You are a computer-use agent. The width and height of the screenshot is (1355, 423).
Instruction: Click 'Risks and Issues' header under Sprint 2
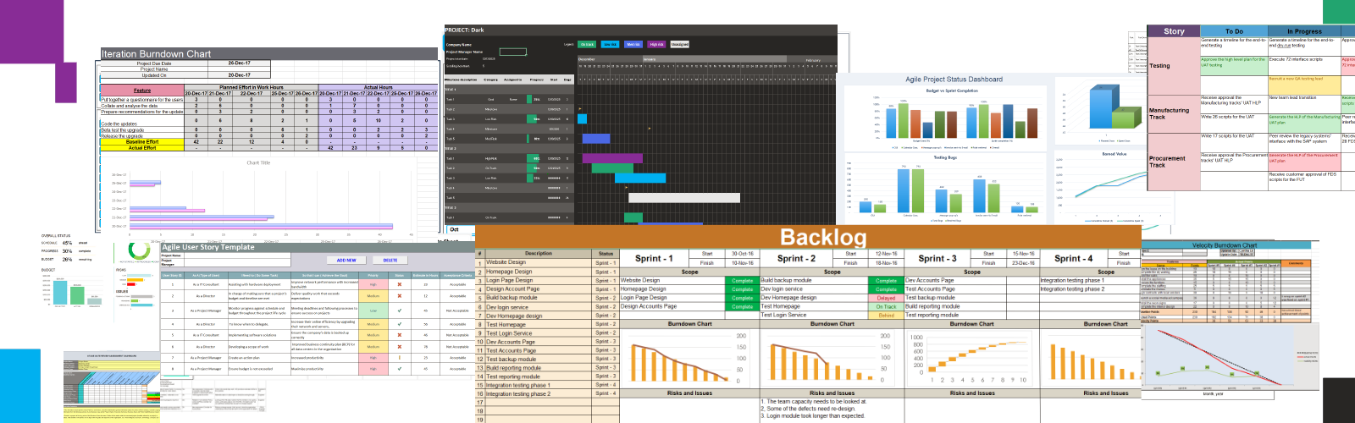click(x=832, y=393)
